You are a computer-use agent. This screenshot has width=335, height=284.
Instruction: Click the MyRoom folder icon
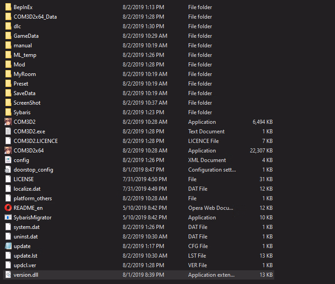(x=8, y=74)
